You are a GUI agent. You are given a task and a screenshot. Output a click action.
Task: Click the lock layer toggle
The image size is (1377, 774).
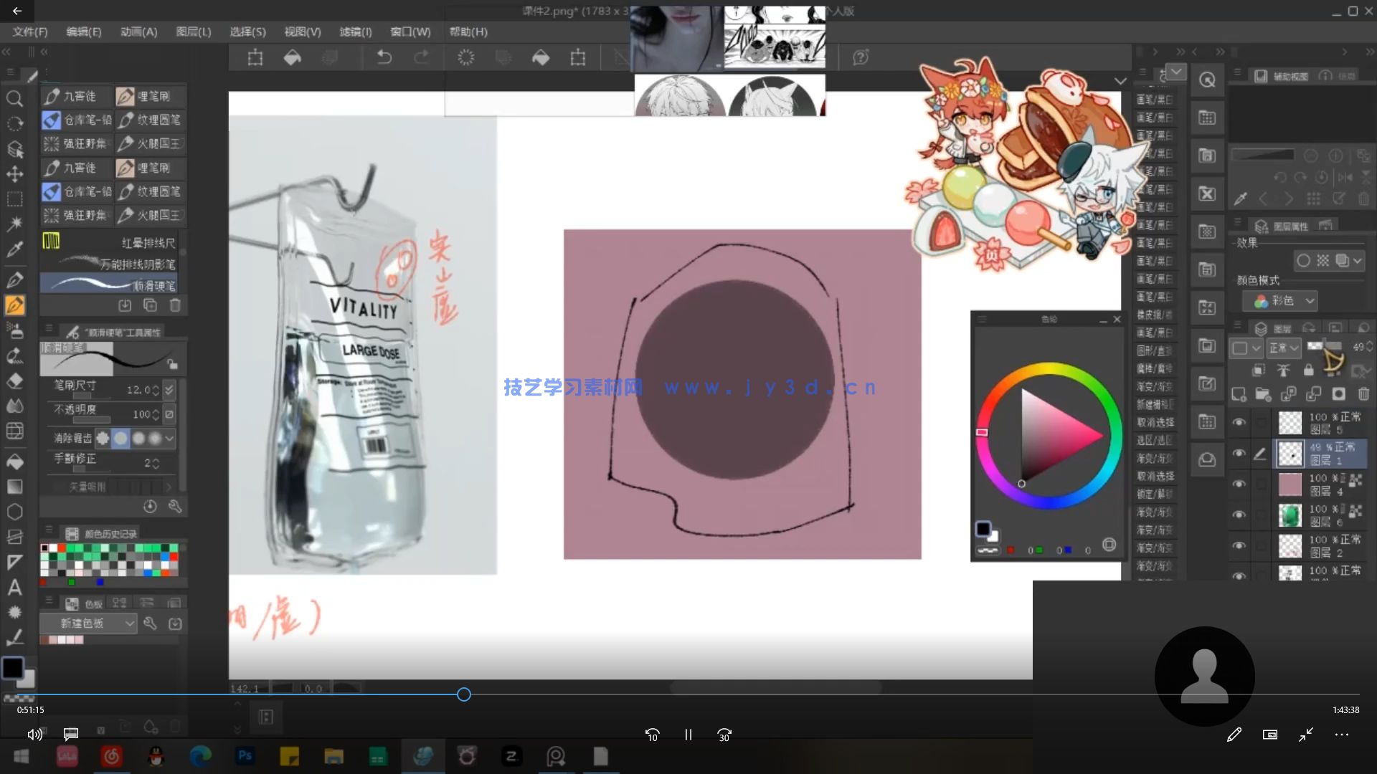coord(1310,370)
